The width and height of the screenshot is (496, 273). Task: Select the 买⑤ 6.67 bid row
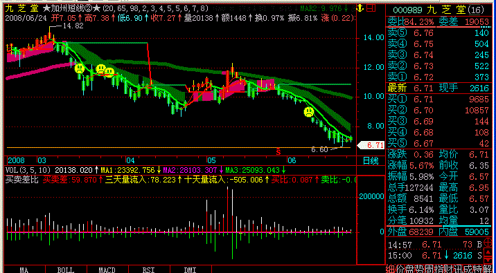(x=439, y=144)
